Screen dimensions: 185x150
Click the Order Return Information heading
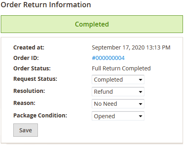(x=46, y=5)
